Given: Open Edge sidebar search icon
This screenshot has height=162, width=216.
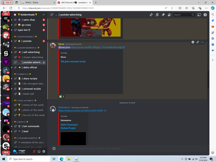Looking at the screenshot, I should [213, 14].
